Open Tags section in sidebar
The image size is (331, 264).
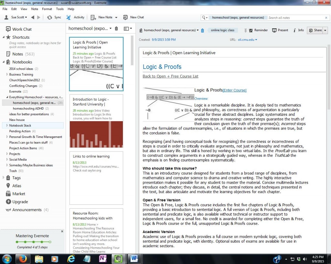tap(14, 178)
